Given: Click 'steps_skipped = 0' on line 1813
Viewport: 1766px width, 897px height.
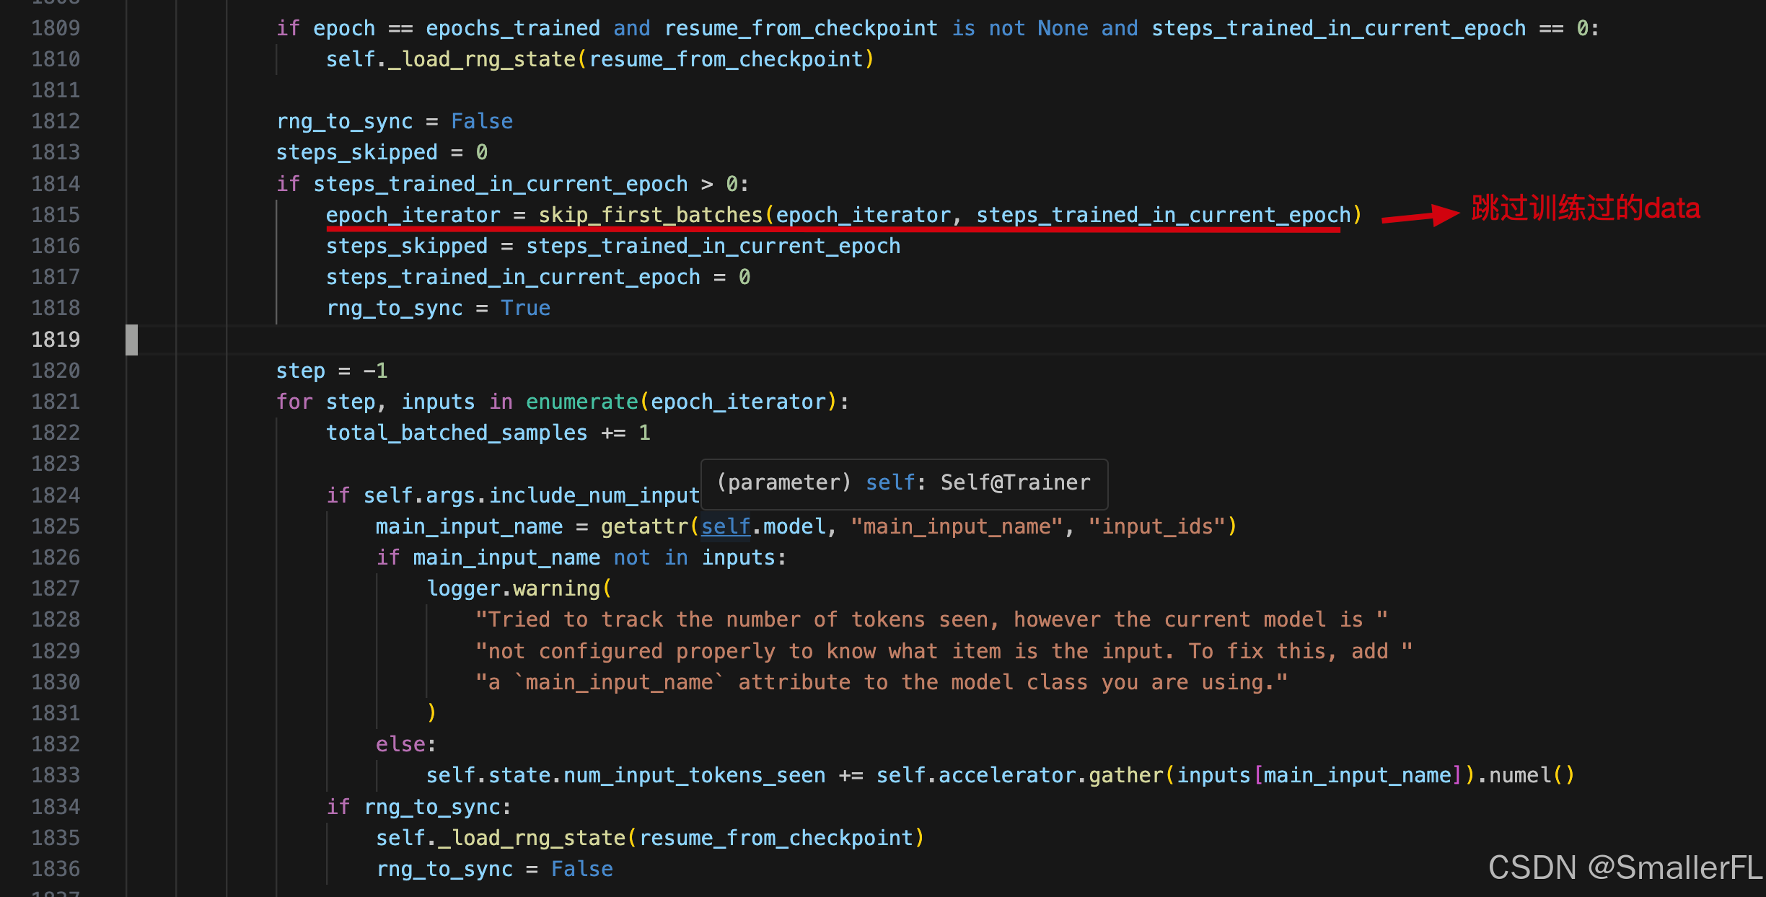Looking at the screenshot, I should [x=382, y=152].
